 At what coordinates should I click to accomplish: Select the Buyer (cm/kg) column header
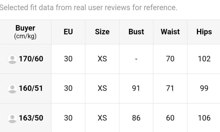click(25, 32)
